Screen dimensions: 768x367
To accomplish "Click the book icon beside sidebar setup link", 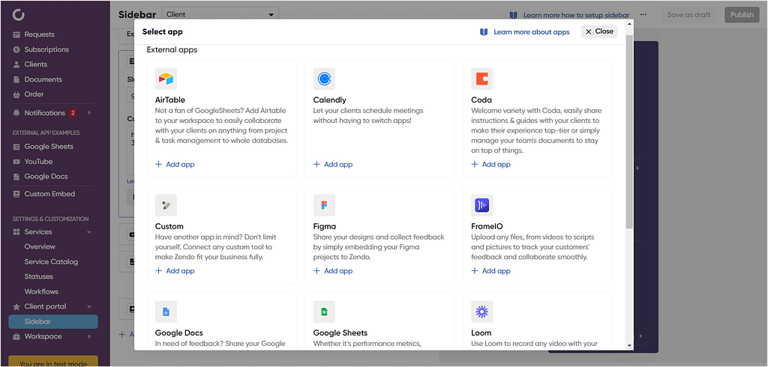I will (513, 15).
